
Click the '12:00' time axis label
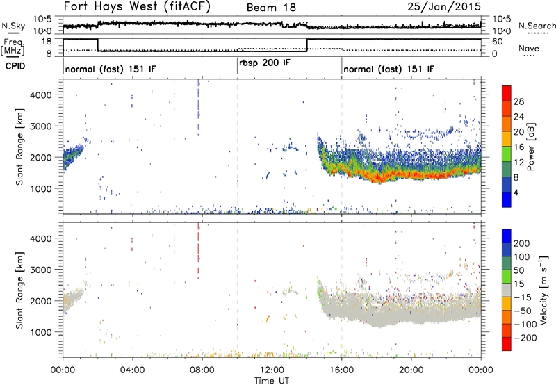click(272, 370)
